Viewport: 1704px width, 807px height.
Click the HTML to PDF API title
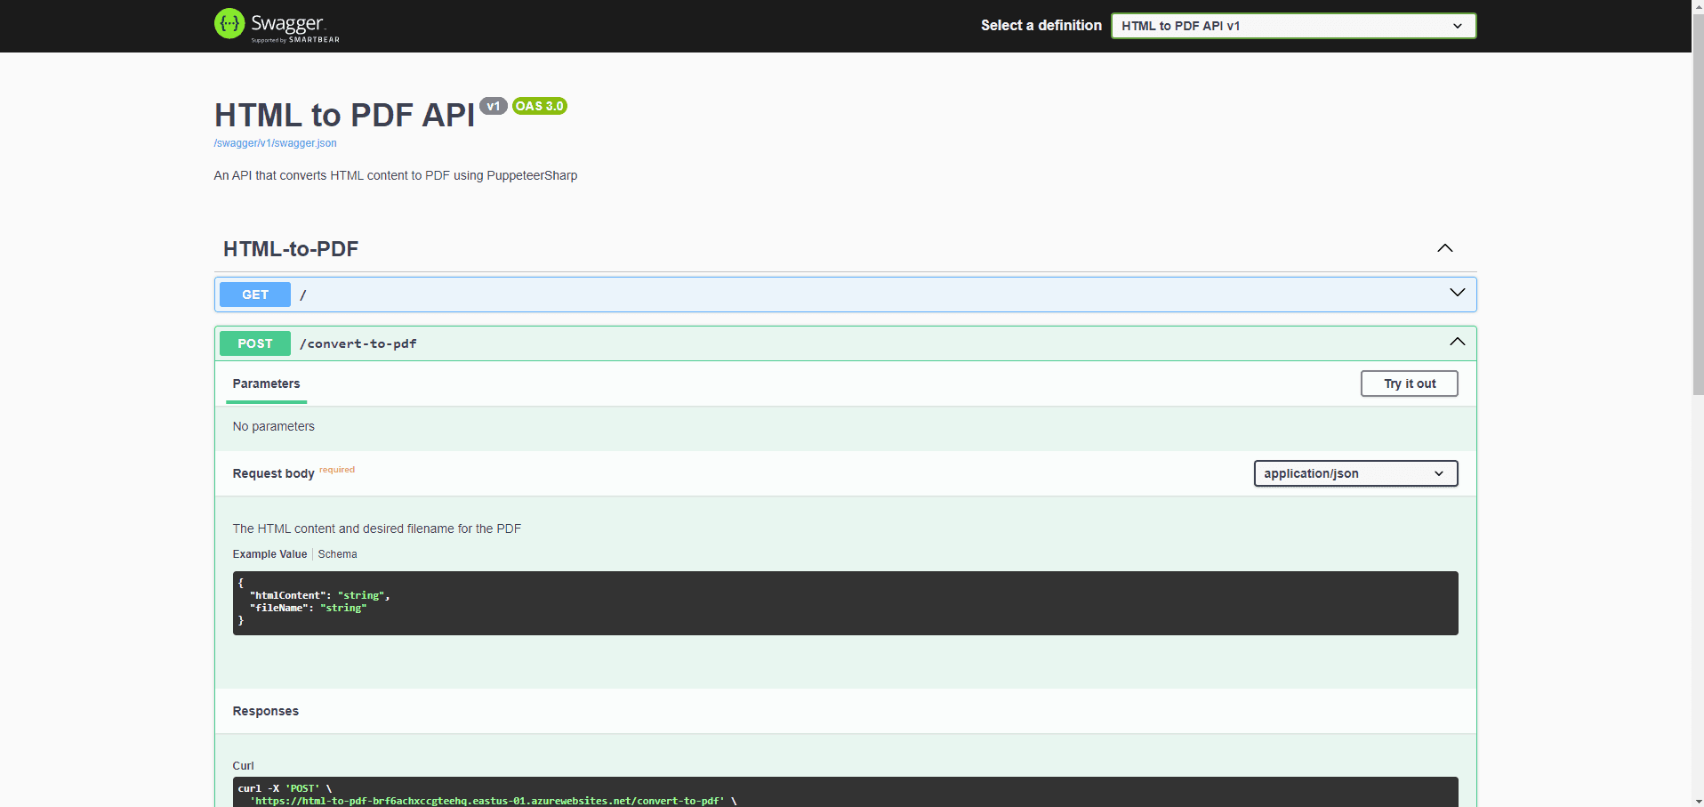(344, 115)
